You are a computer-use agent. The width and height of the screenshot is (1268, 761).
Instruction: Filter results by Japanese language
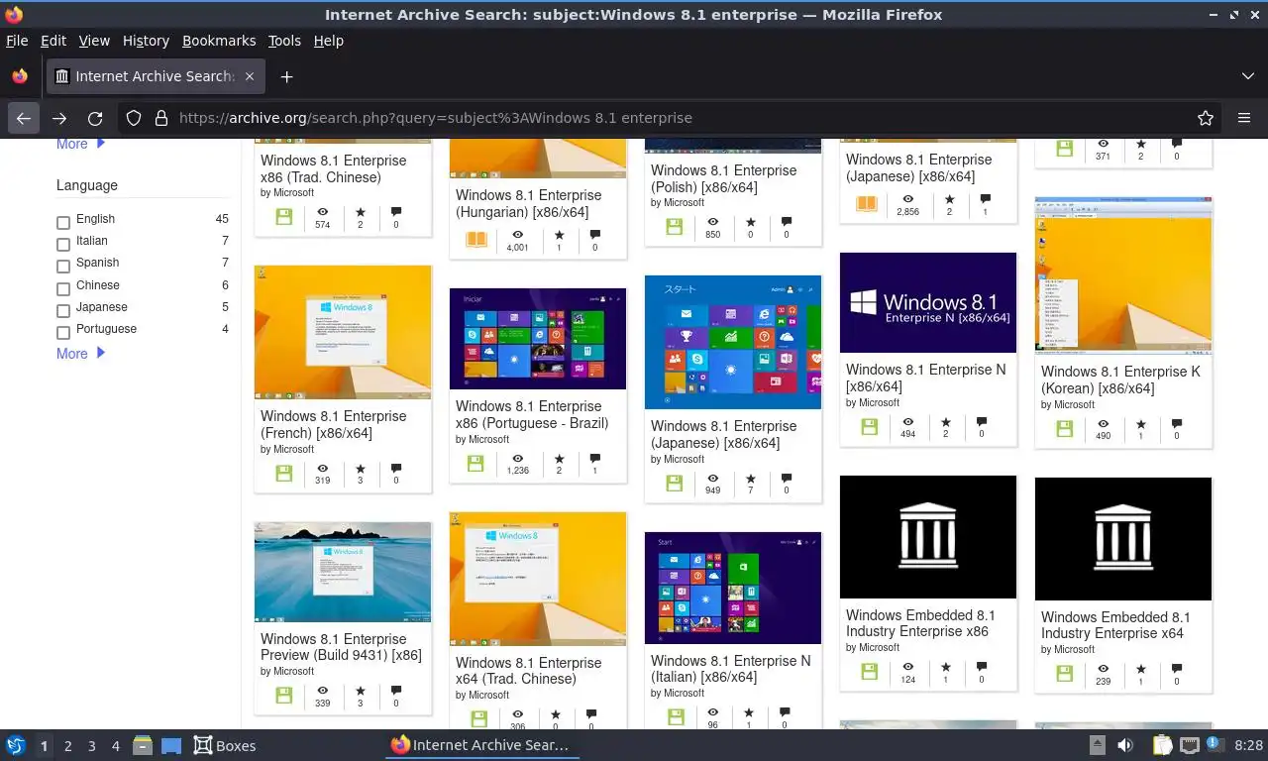63,311
